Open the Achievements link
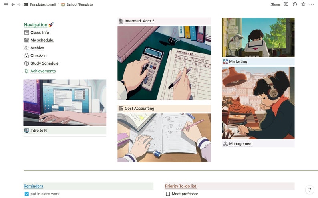318x198 pixels. [x=43, y=71]
